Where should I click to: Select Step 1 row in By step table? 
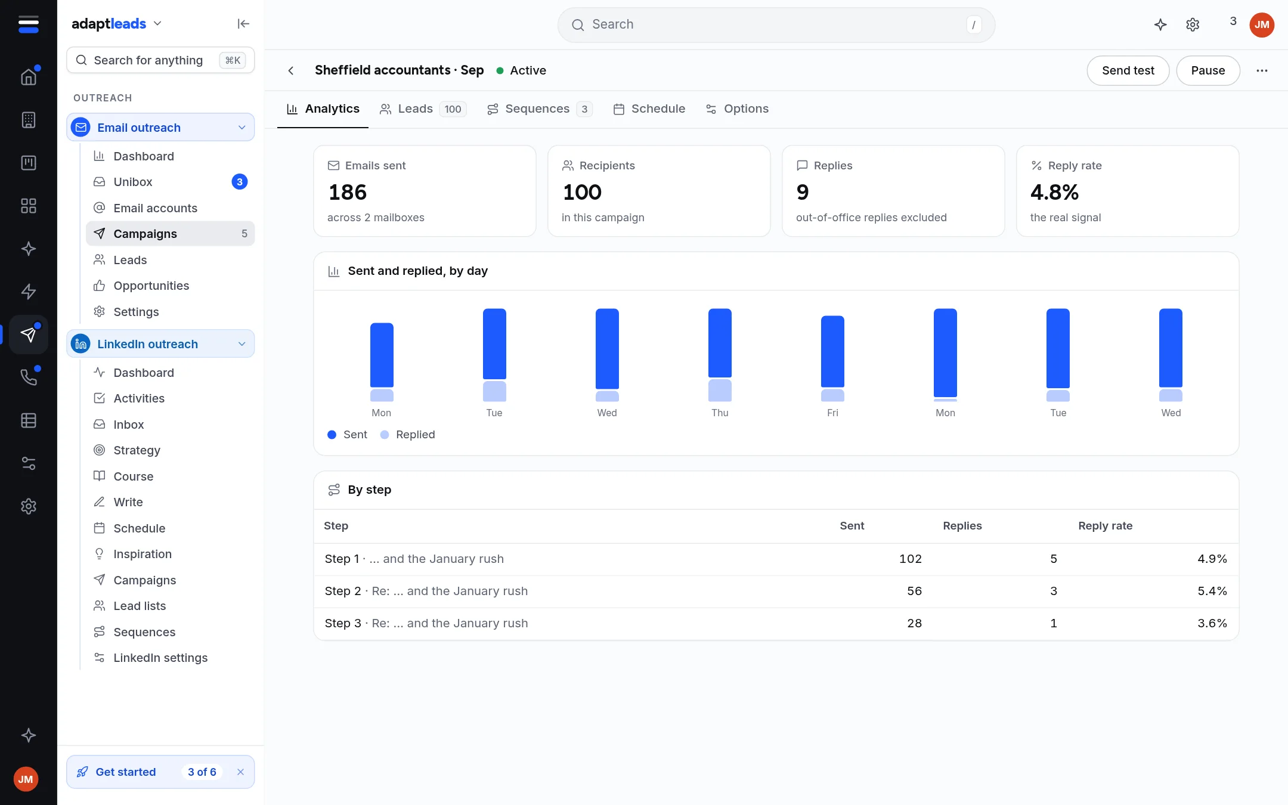776,559
